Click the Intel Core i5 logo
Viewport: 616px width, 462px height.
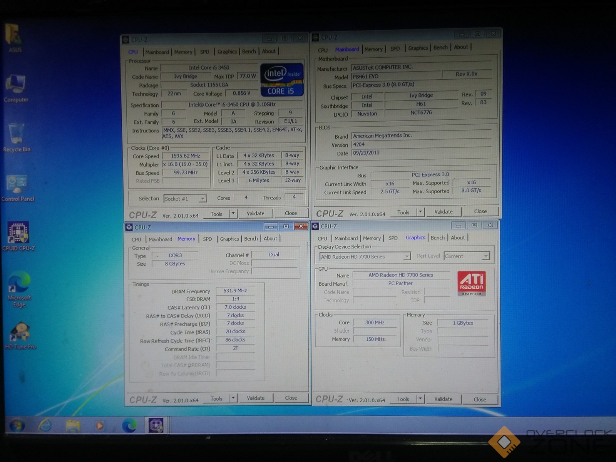[x=282, y=80]
